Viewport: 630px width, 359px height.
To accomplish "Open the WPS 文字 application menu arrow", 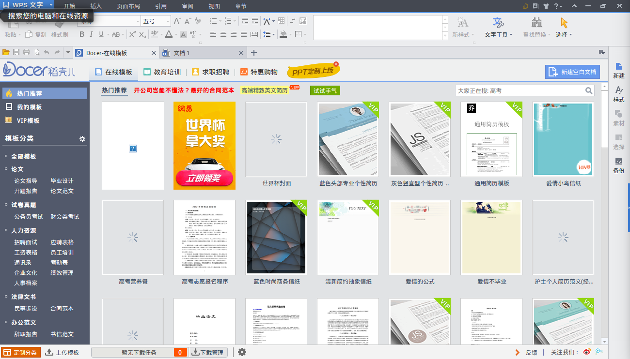I will pyautogui.click(x=51, y=4).
